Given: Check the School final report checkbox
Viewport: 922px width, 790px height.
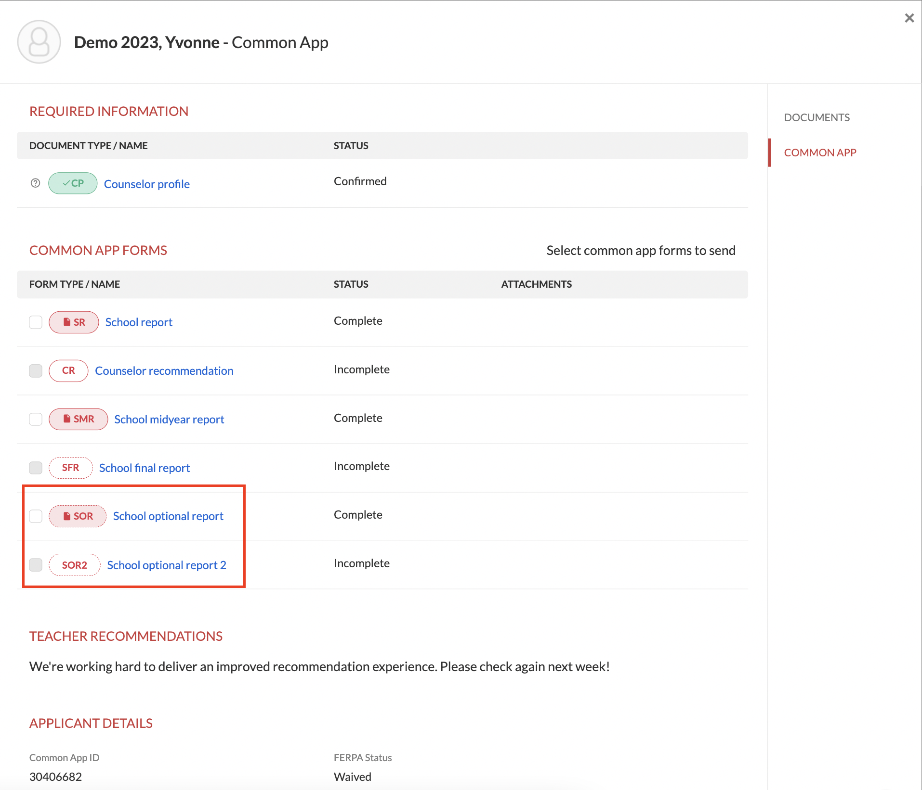Looking at the screenshot, I should (x=36, y=468).
